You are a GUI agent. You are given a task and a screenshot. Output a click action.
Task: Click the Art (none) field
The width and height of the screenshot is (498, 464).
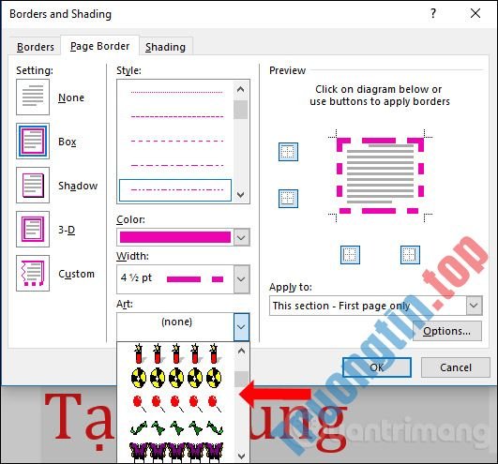(x=175, y=327)
